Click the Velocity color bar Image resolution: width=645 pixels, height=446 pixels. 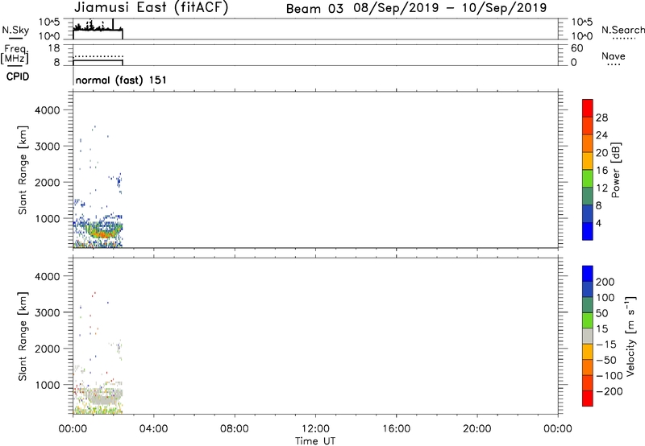[x=588, y=336]
